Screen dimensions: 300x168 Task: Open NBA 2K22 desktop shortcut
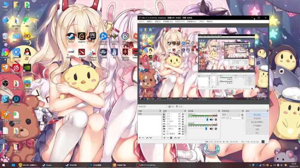point(71,53)
